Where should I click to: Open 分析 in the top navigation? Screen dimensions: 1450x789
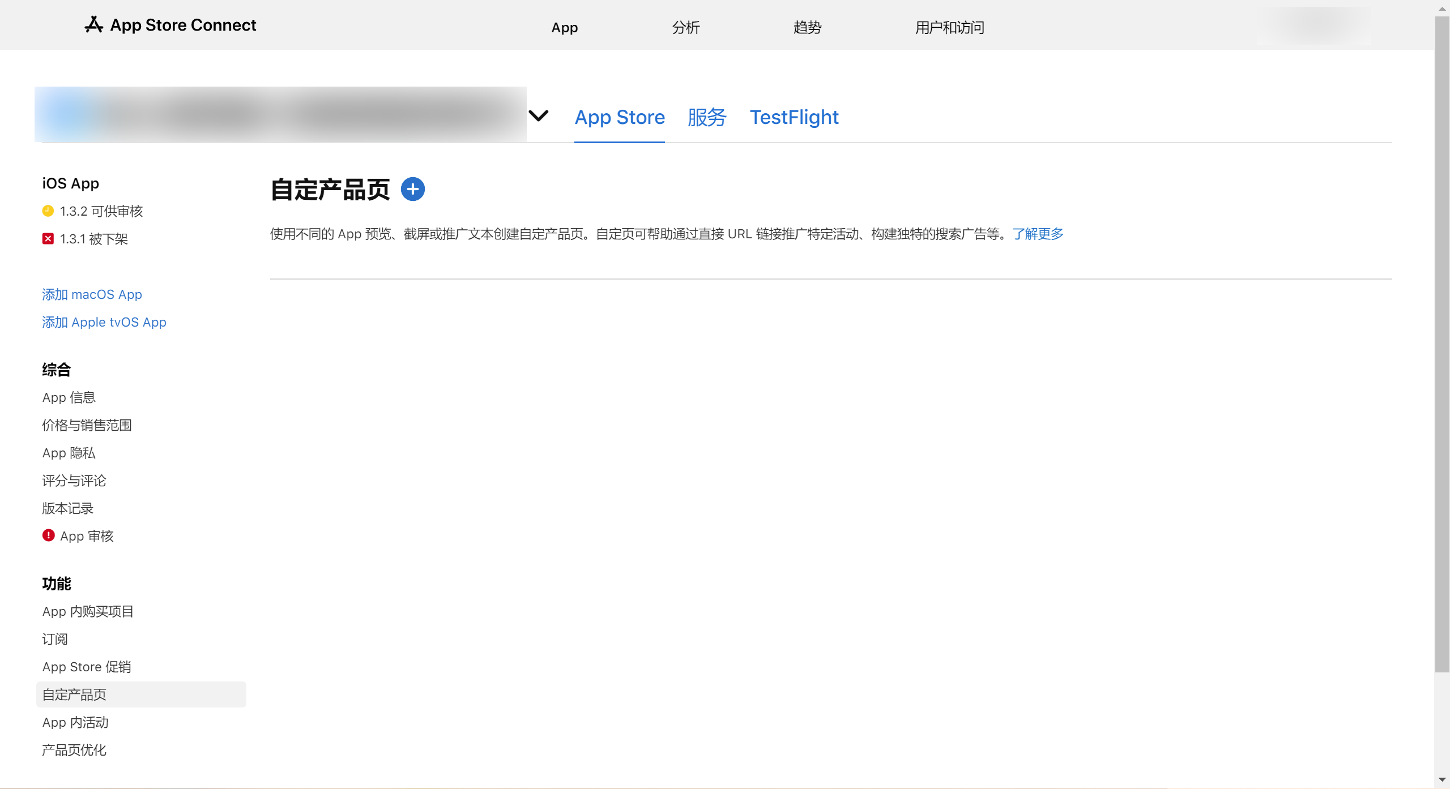coord(686,27)
